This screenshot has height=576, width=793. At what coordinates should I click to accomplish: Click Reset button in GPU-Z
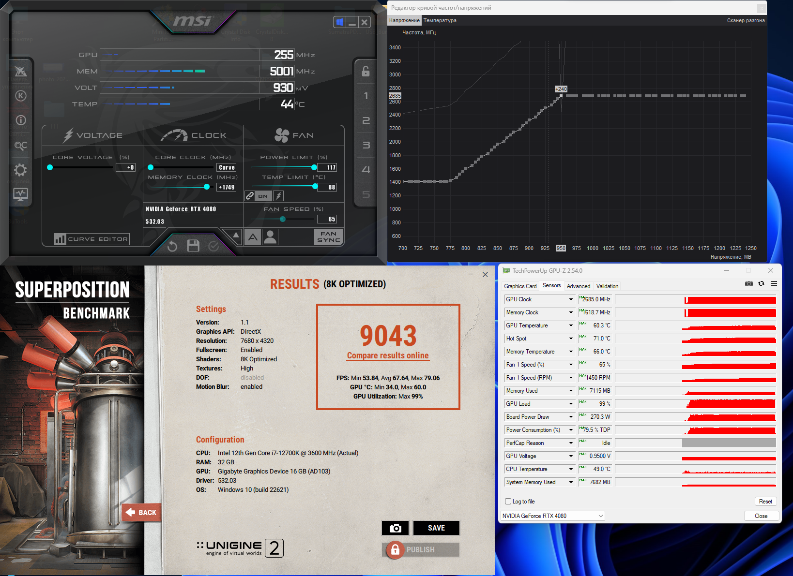click(765, 502)
